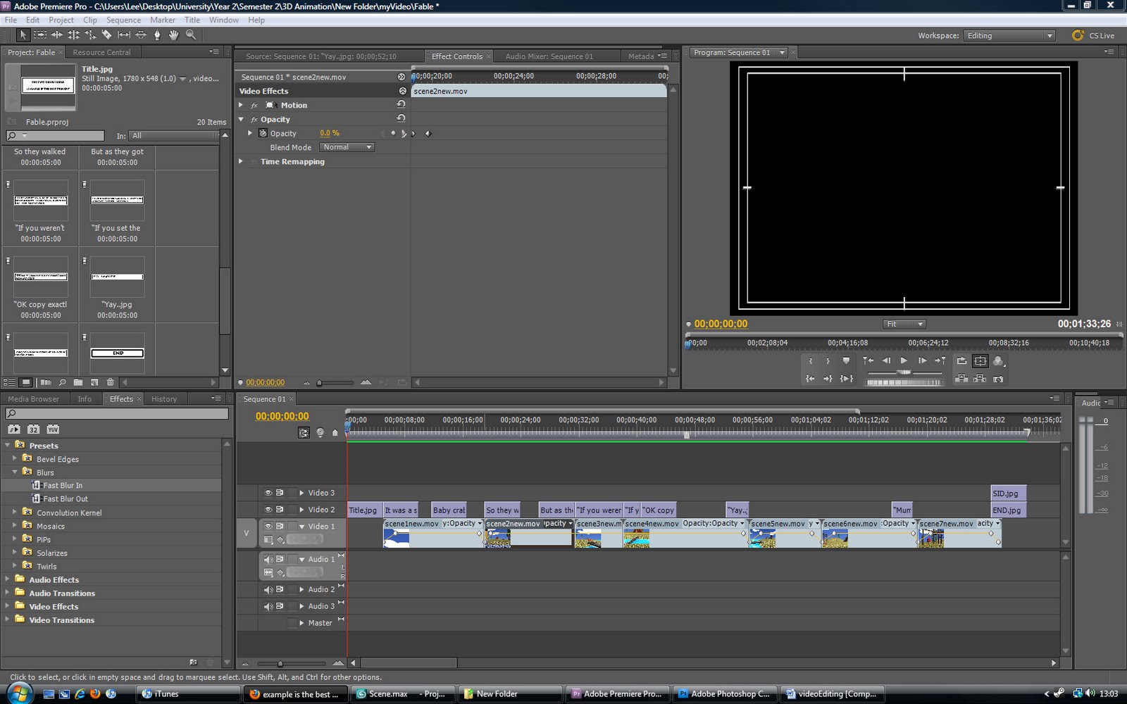Toggle Video 3 track visibility eye

(268, 493)
